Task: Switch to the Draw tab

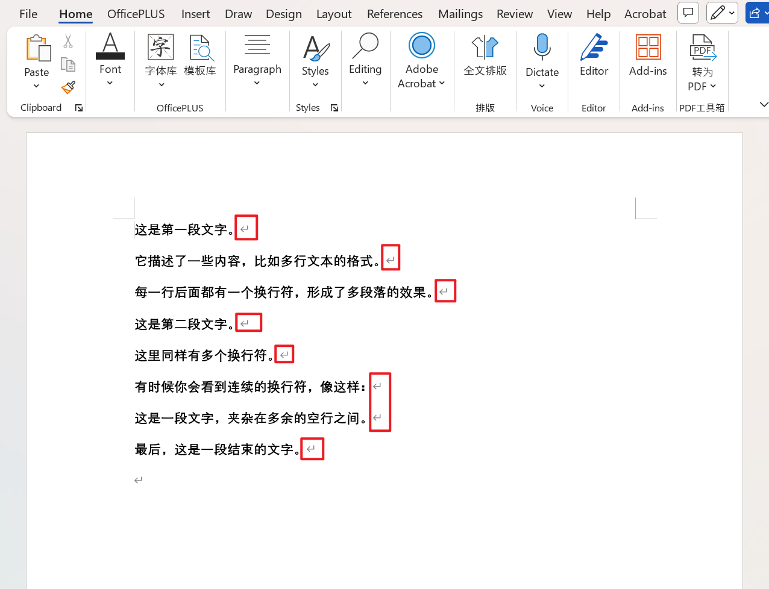Action: click(239, 13)
